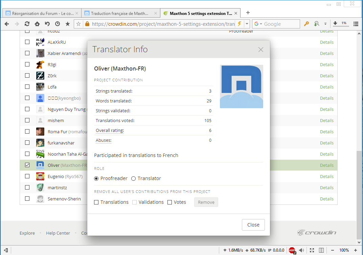The width and height of the screenshot is (363, 255).
Task: Tick the checkbox for Z0rk
Action: coord(27,75)
